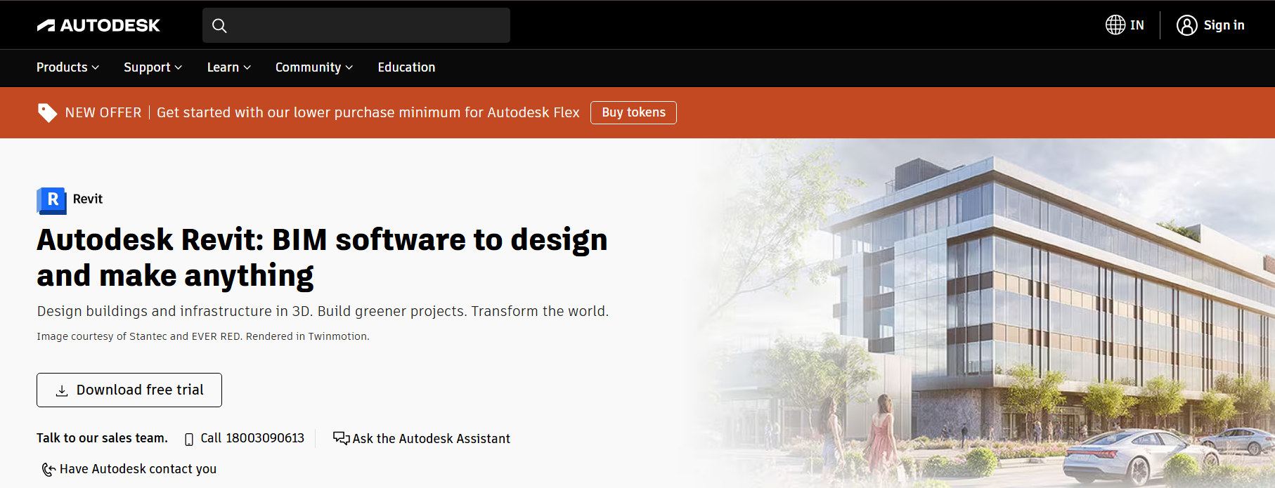Click Have Autodesk contact you link

click(x=138, y=469)
